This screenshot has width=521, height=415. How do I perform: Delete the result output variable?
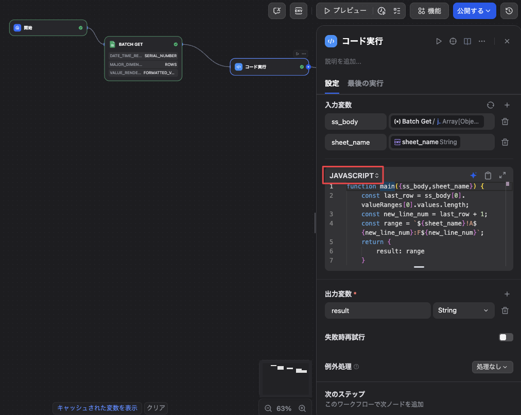(505, 310)
